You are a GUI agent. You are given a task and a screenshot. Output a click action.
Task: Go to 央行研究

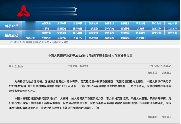pos(93,33)
